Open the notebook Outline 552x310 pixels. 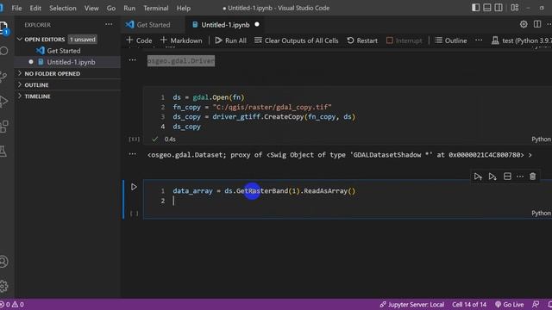coord(451,40)
